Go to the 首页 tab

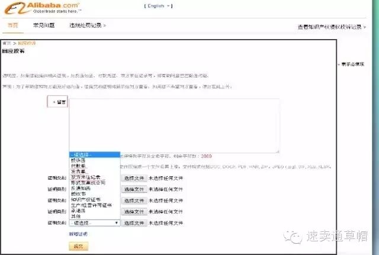coord(13,25)
